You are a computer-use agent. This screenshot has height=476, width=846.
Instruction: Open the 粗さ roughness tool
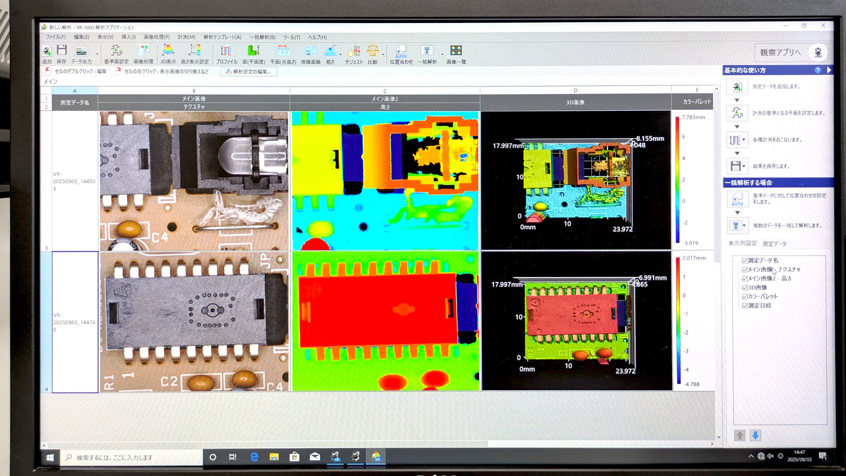(330, 51)
